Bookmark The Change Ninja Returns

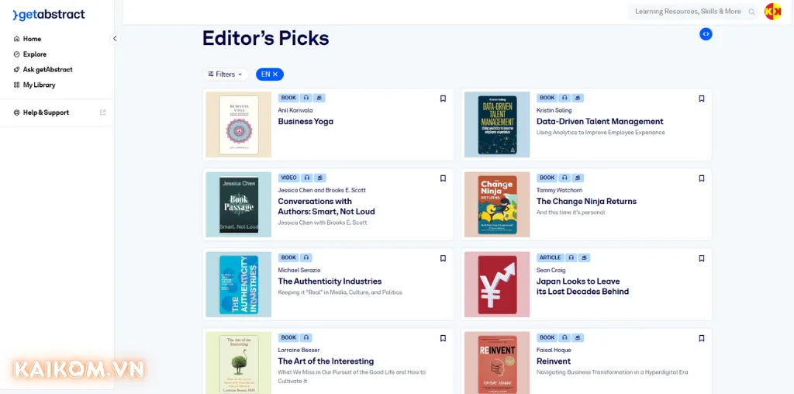tap(701, 178)
